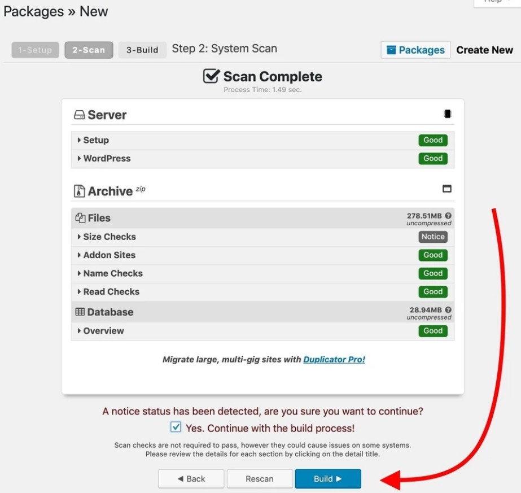
Task: Click the Notice badge on Size Checks
Action: 433,237
